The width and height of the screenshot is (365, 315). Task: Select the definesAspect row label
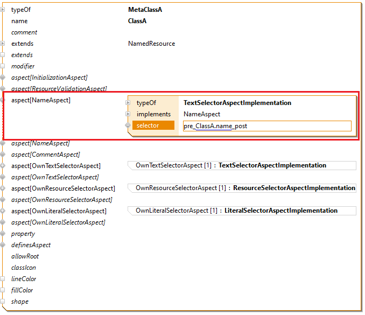(31, 245)
